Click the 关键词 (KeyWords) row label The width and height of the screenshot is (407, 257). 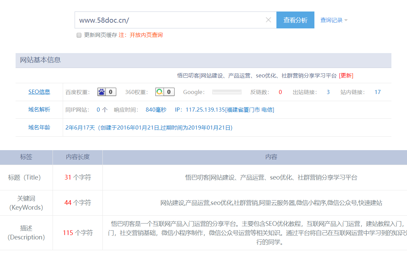click(26, 203)
